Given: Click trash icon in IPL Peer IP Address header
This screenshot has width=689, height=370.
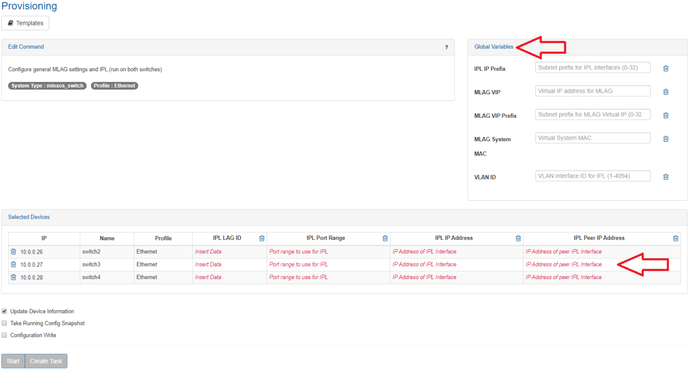Looking at the screenshot, I should 676,238.
